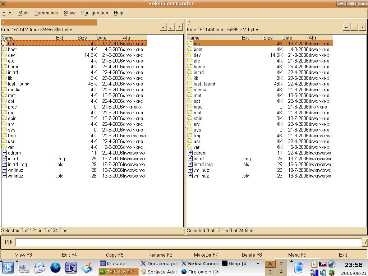Open the KDE start menu
The width and height of the screenshot is (368, 276).
(x=8, y=268)
